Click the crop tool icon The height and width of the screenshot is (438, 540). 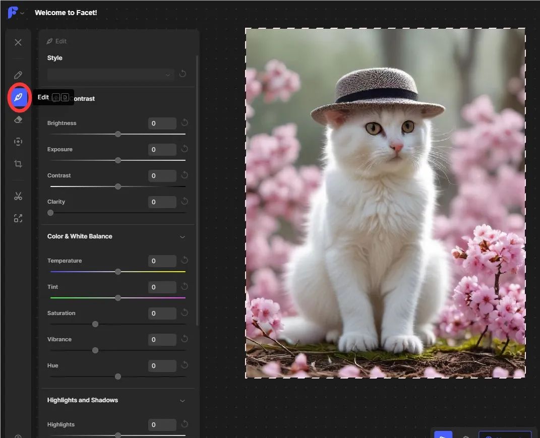[x=18, y=164]
